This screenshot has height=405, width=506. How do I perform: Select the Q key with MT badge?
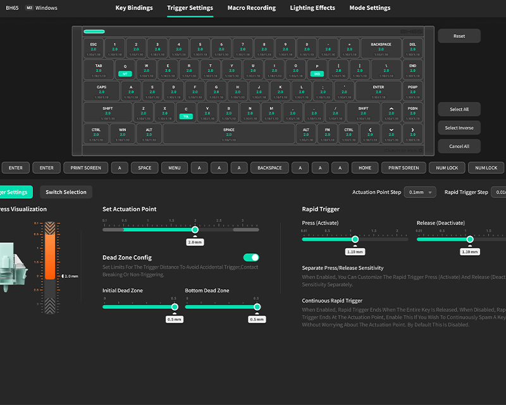click(x=125, y=70)
